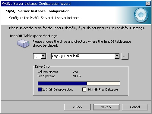Expand the MySQL Datafiles directory dropdown arrow
152x114 pixels.
click(x=117, y=56)
